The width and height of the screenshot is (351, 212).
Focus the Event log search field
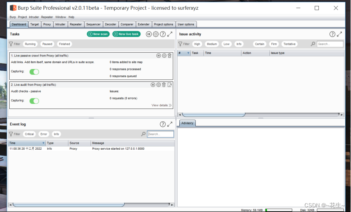point(161,134)
